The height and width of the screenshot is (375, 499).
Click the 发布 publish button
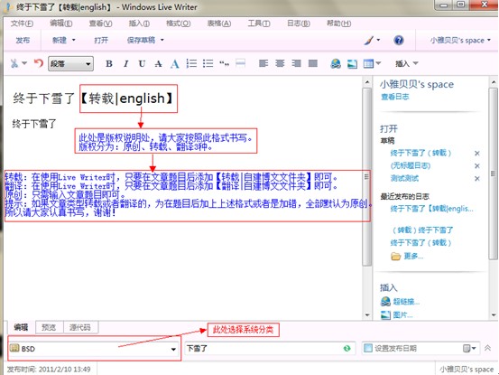(x=23, y=40)
